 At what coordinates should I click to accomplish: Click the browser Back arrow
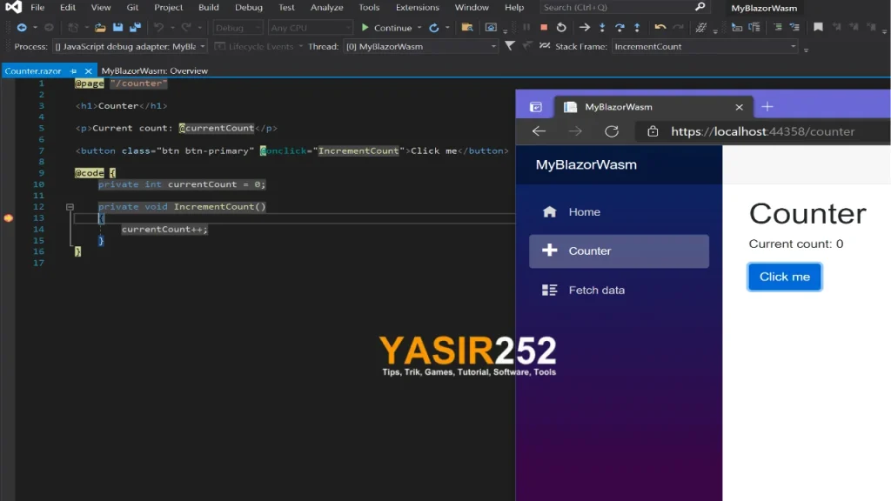click(539, 131)
